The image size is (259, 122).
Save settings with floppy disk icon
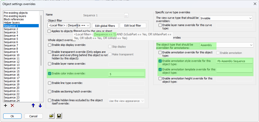(59, 116)
